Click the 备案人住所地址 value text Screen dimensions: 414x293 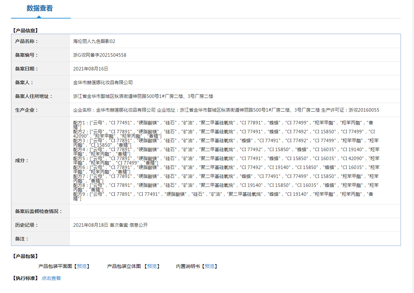(x=143, y=96)
